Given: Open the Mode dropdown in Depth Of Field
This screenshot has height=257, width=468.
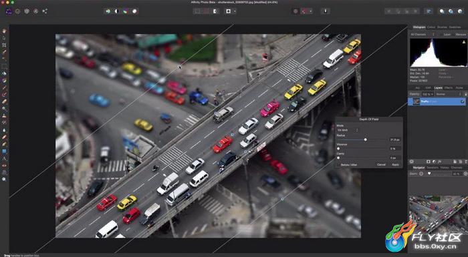Looking at the screenshot, I should [x=348, y=130].
